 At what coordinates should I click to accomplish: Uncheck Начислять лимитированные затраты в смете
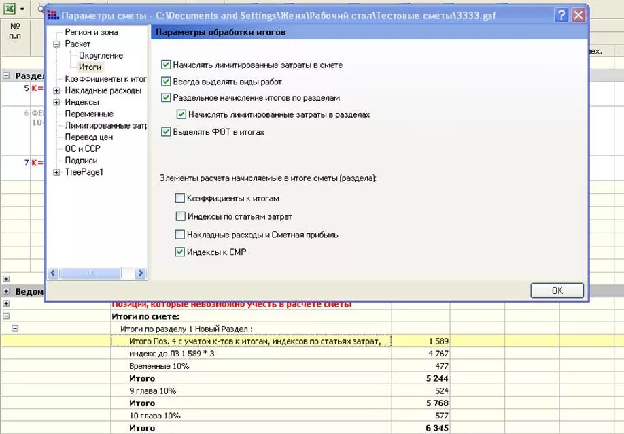coord(166,65)
